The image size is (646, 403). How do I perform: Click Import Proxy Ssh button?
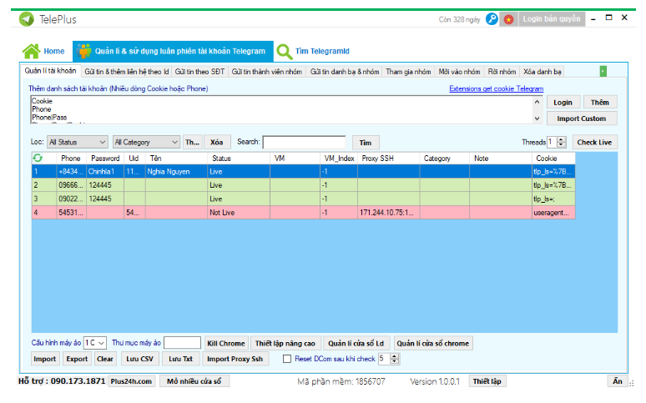coord(235,359)
